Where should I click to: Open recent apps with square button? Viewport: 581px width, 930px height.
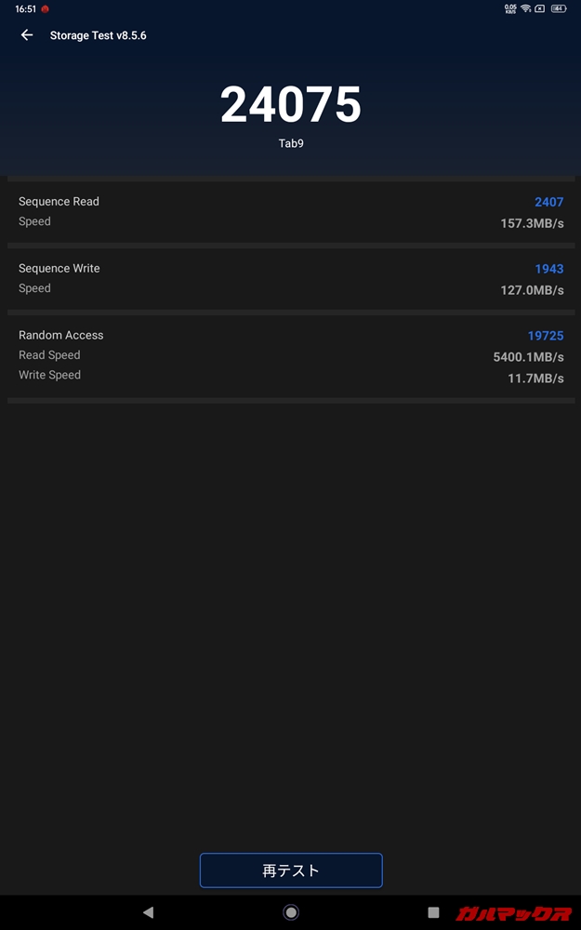pyautogui.click(x=433, y=912)
